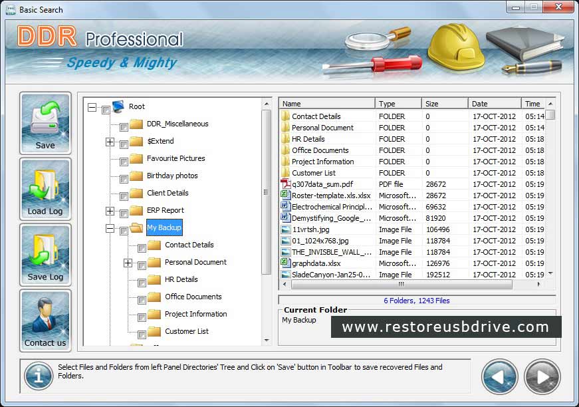Click file list scroll-right arrow
This screenshot has width=579, height=407.
pyautogui.click(x=538, y=284)
